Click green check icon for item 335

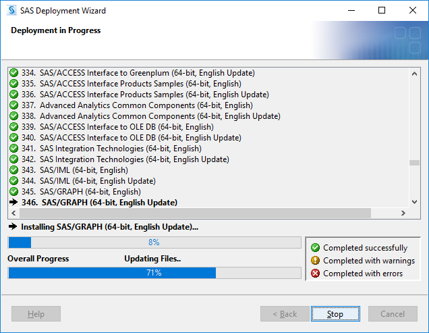pos(13,84)
